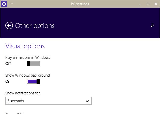Click the chevron arrow on notifications combo box

[x=87, y=101]
